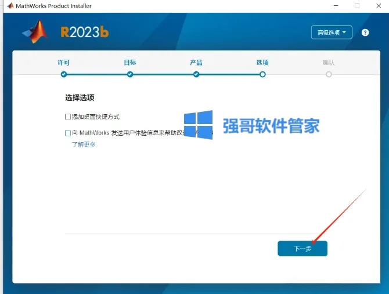Image resolution: width=389 pixels, height=294 pixels.
Task: Click the 选项 step circle marker
Action: (262, 74)
